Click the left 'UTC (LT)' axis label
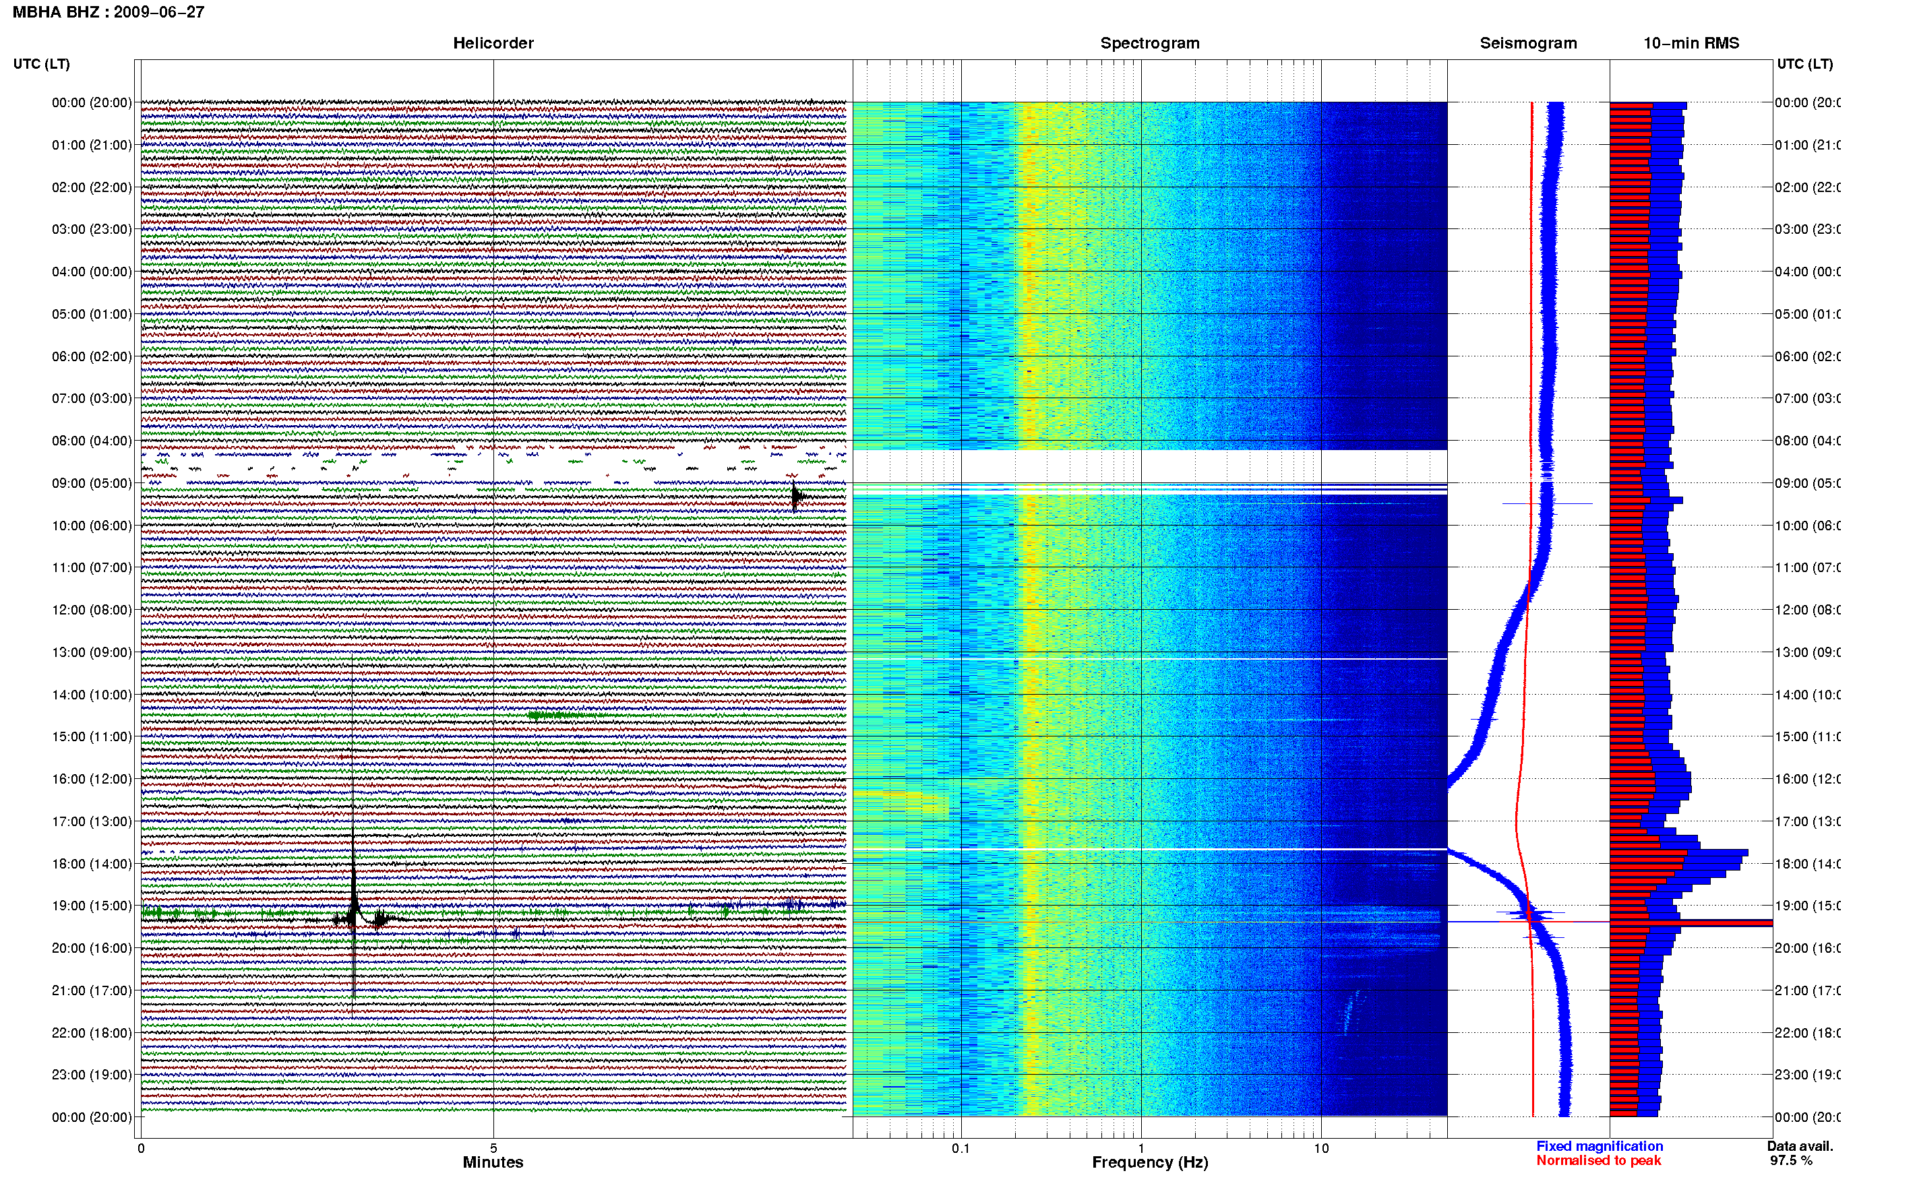1917x1198 pixels. [x=41, y=63]
